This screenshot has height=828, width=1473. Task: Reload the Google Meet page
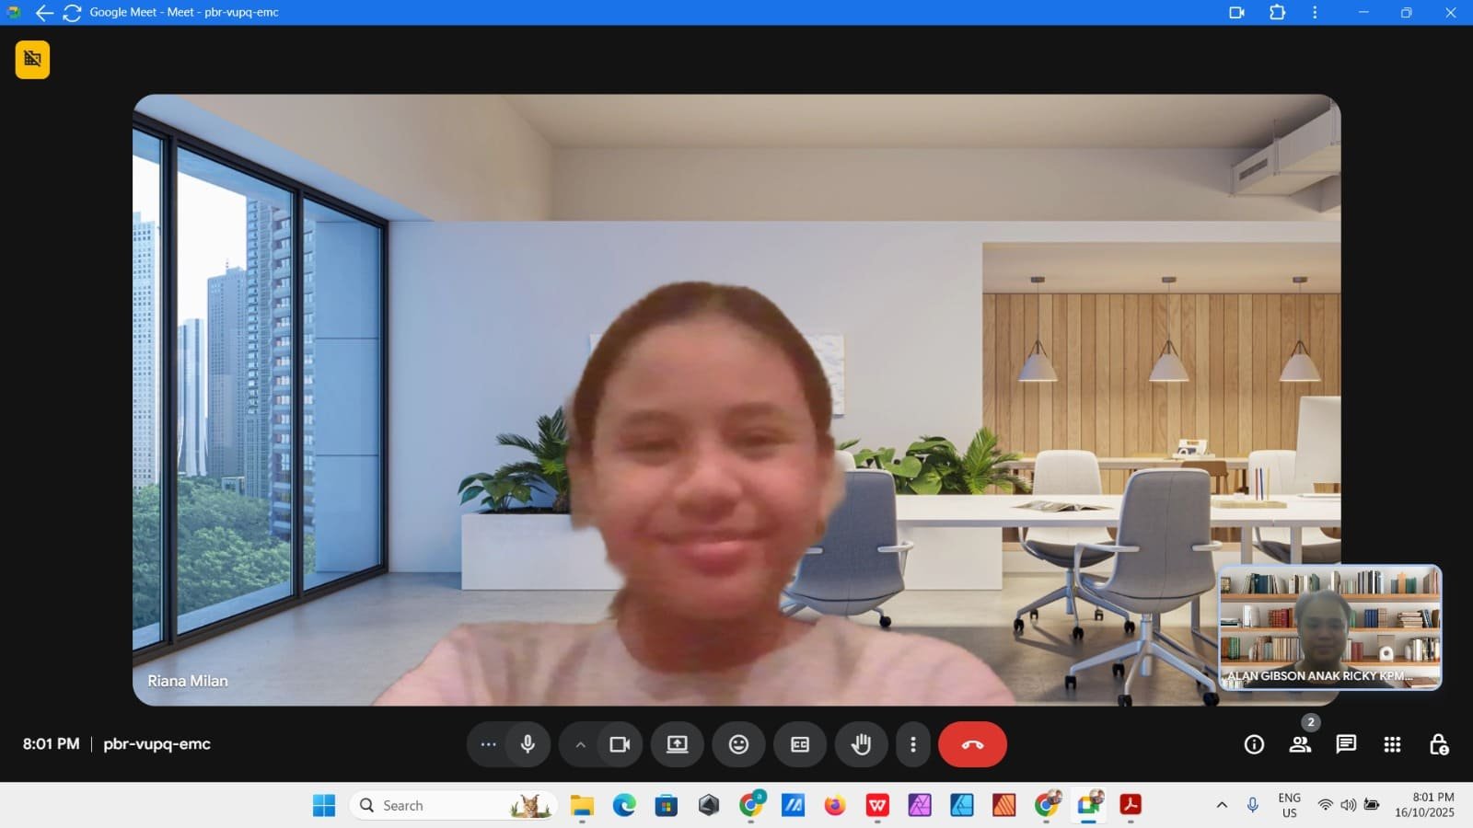coord(72,12)
